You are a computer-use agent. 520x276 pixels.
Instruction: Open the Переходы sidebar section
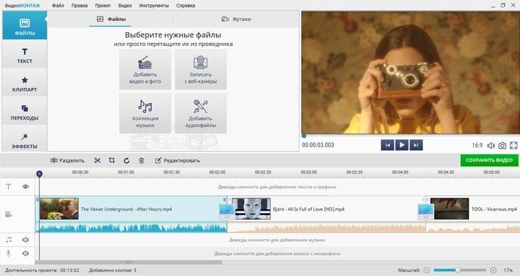[25, 112]
